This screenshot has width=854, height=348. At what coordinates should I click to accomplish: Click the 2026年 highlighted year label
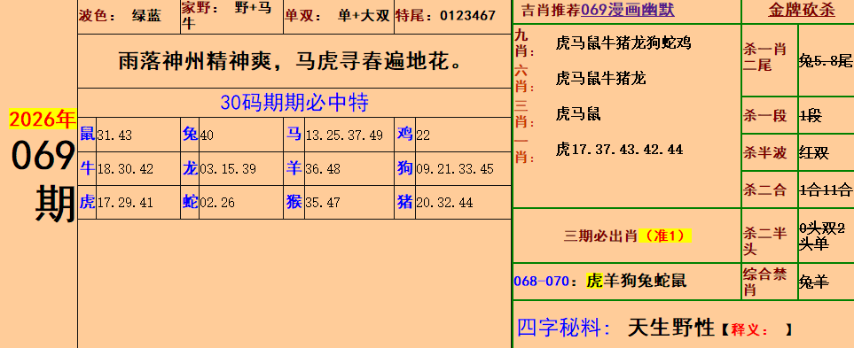[x=43, y=119]
